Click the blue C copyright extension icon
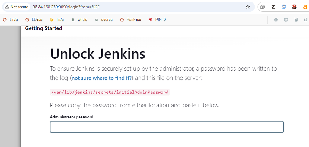309x147 pixels. click(x=284, y=7)
